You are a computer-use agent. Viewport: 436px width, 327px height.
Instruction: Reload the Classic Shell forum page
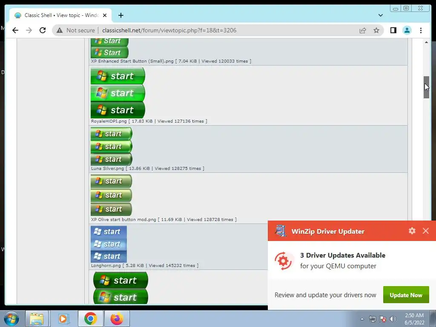point(43,30)
